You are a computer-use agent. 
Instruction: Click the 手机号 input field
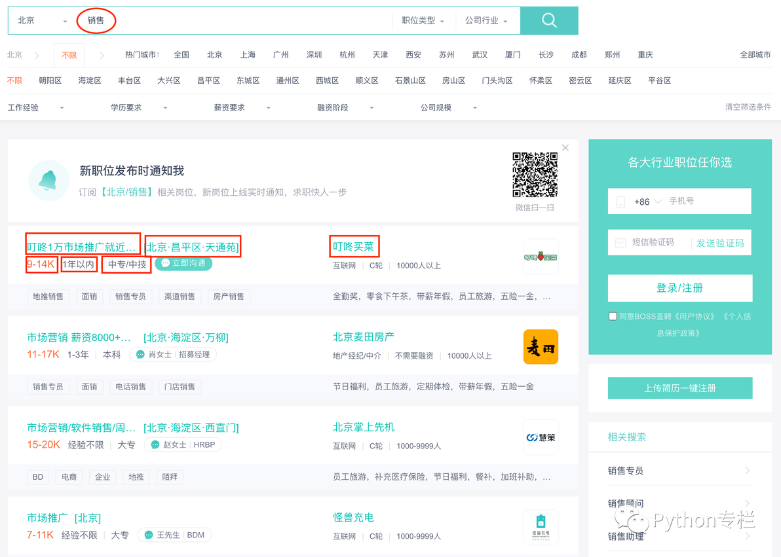click(x=680, y=201)
